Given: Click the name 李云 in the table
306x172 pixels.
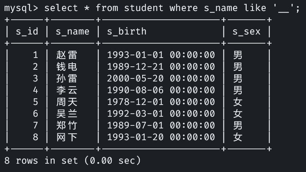Looking at the screenshot, I should [x=67, y=91].
